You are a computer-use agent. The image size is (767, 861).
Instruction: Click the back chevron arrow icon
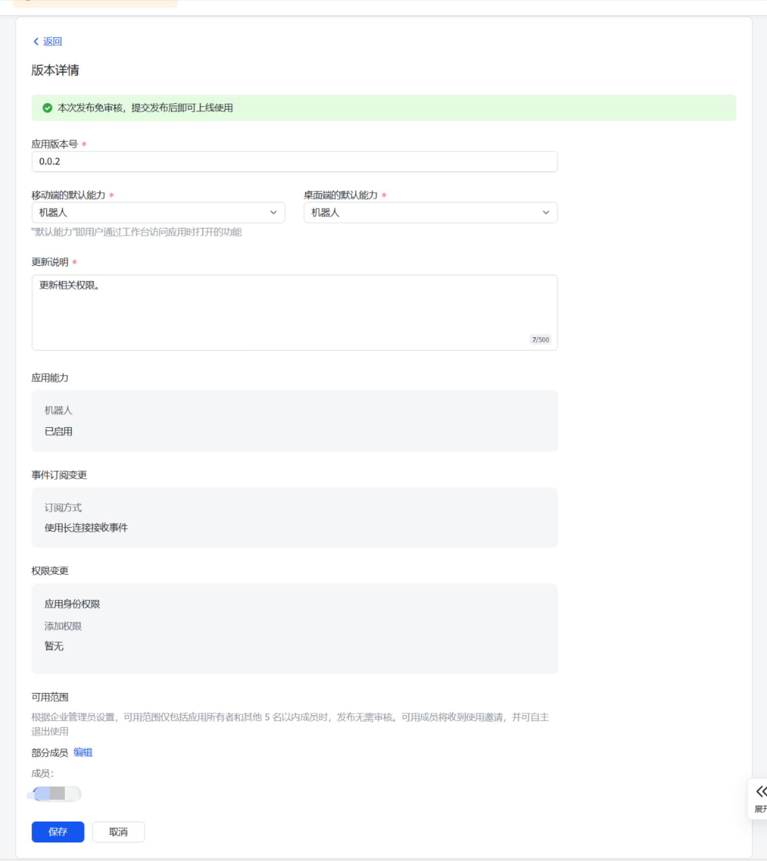[35, 42]
